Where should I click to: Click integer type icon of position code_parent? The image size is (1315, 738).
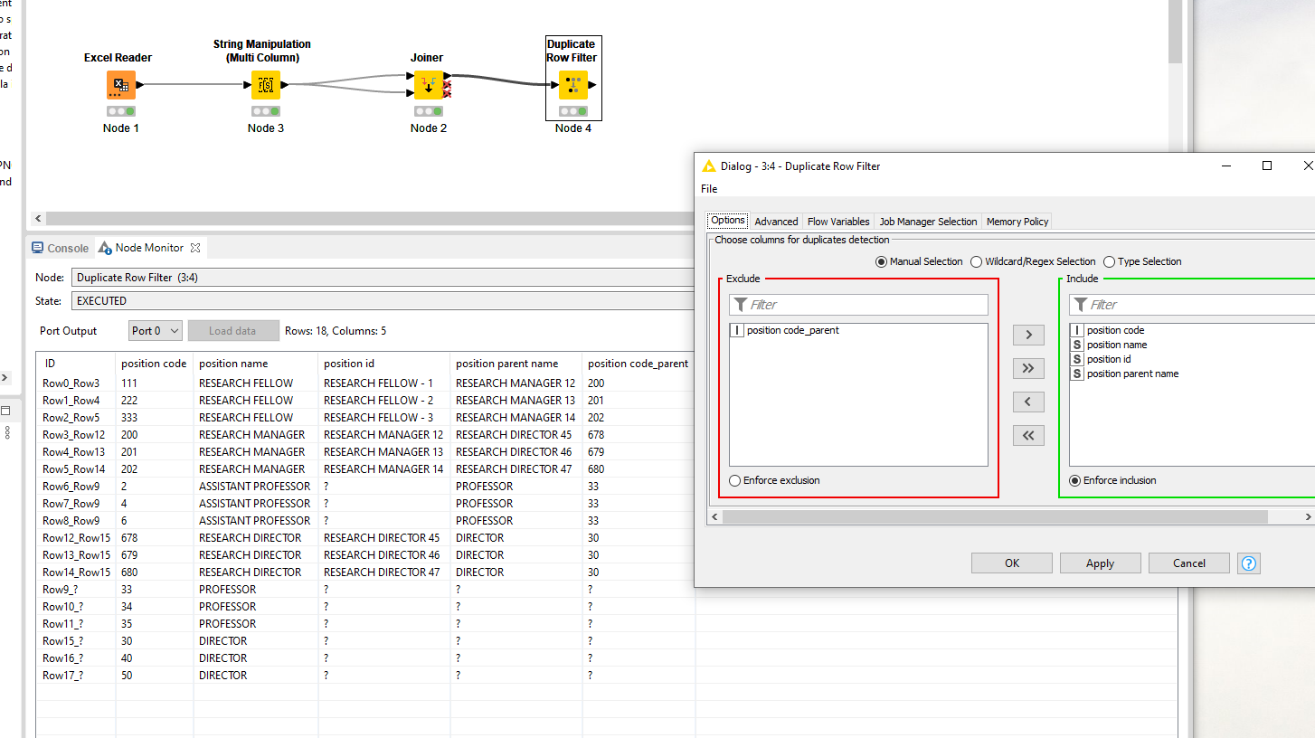[737, 330]
